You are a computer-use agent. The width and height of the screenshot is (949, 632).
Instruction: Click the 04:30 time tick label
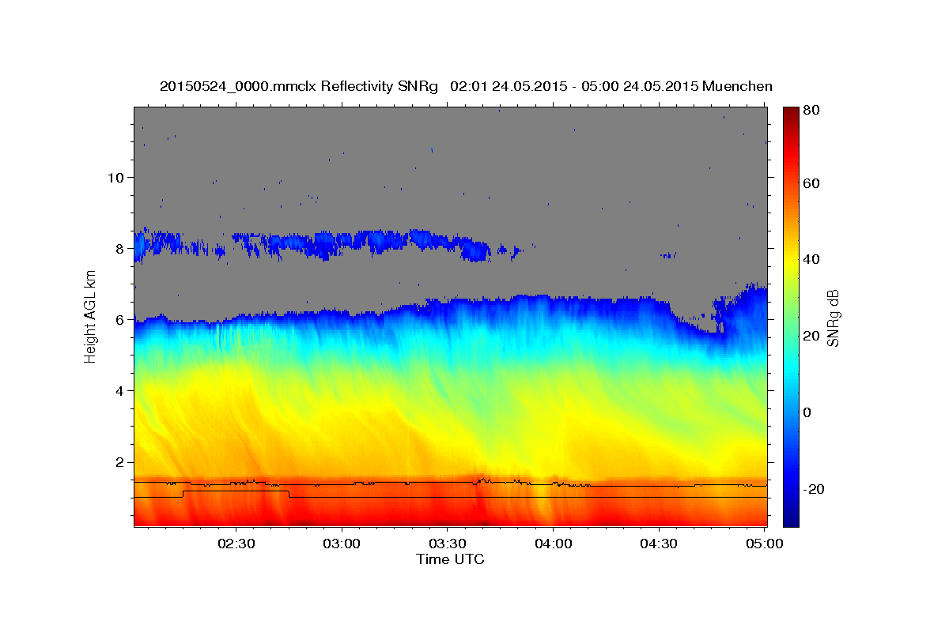click(658, 544)
